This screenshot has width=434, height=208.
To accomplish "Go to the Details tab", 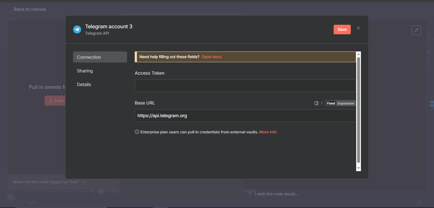I will click(x=84, y=84).
